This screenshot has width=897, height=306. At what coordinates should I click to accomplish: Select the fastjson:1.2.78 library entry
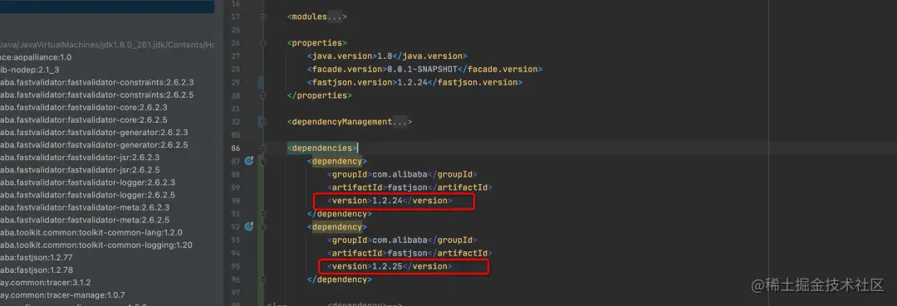(37, 270)
